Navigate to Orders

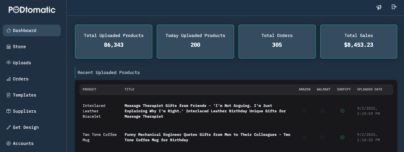[x=32, y=79]
